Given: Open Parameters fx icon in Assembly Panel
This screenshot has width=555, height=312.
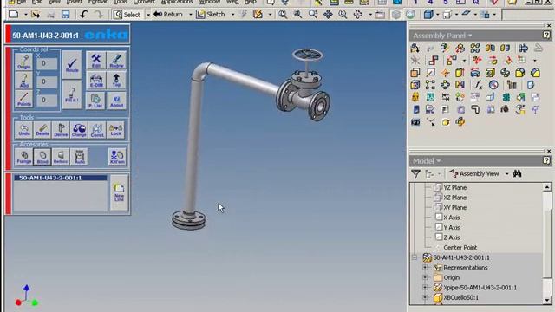Looking at the screenshot, I should coord(478,85).
